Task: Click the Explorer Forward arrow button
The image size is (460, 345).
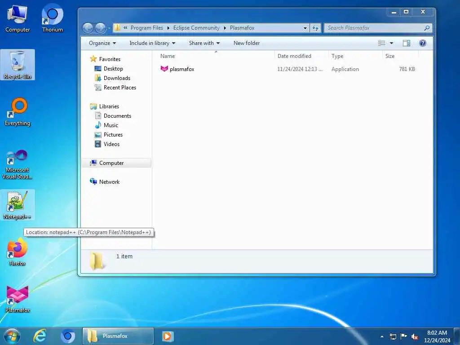Action: pyautogui.click(x=100, y=28)
